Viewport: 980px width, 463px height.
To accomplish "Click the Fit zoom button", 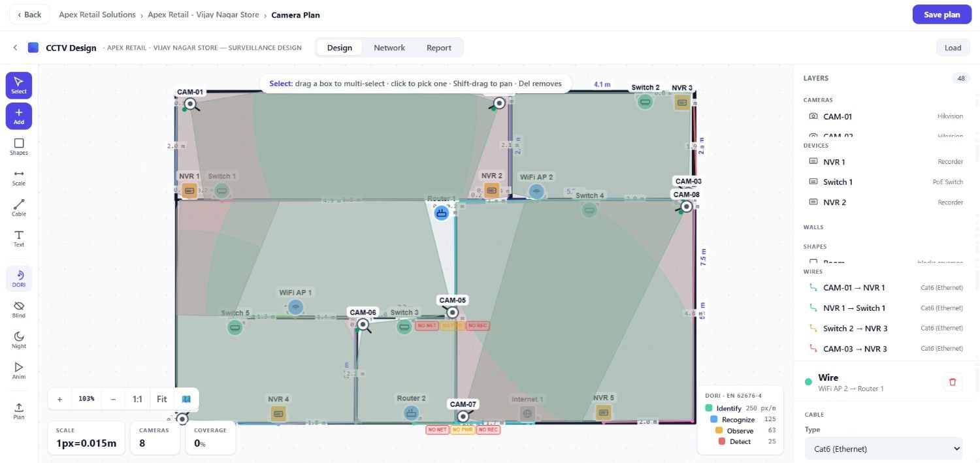I will coord(162,399).
